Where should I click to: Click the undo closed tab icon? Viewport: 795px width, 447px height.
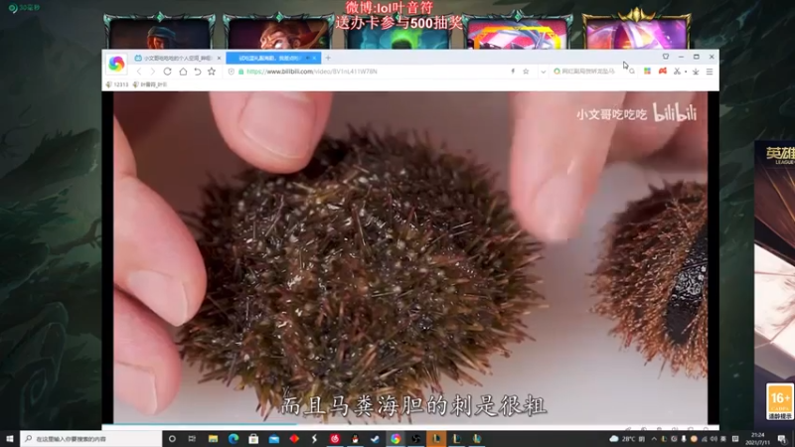(197, 72)
